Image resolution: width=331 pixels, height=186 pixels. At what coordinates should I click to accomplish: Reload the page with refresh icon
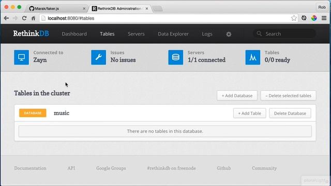pyautogui.click(x=24, y=18)
